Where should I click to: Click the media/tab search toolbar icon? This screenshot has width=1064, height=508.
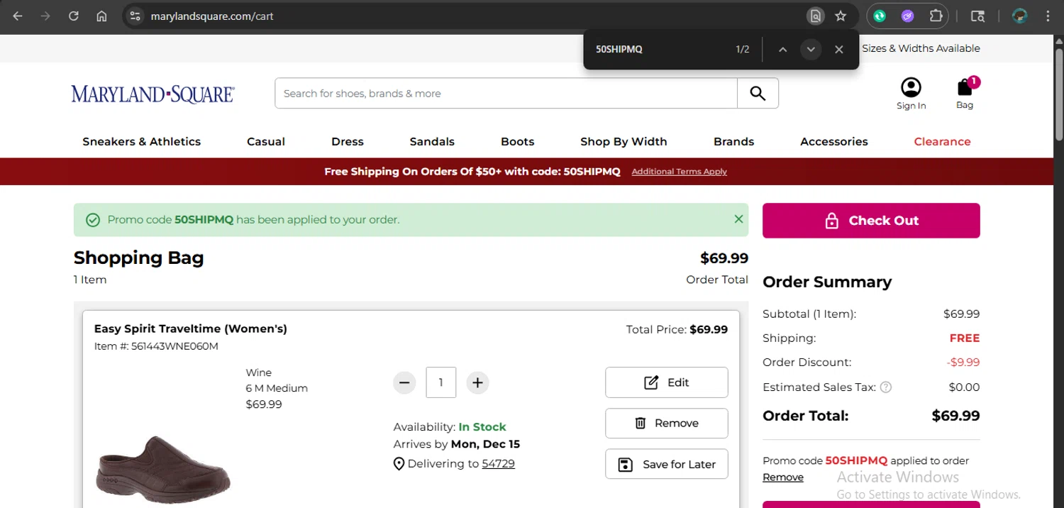point(977,16)
